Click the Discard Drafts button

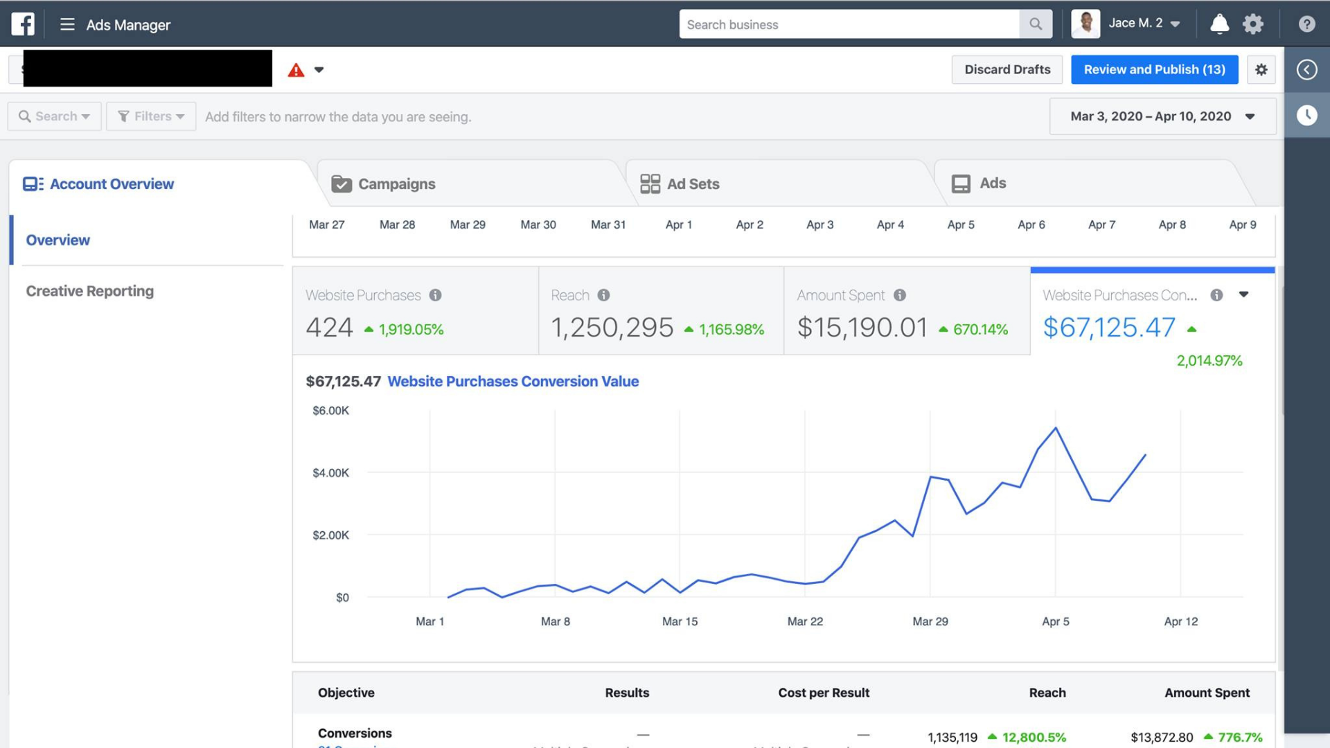point(1007,69)
